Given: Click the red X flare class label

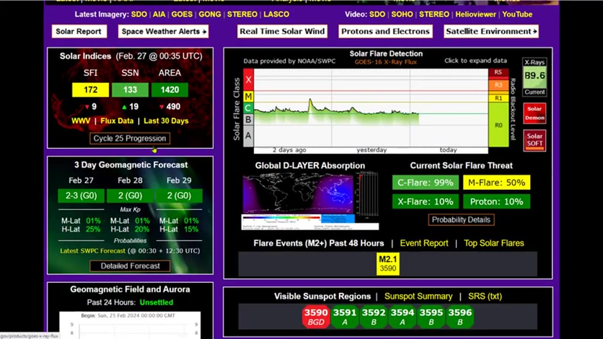Looking at the screenshot, I should (x=248, y=80).
